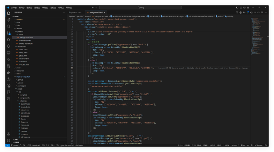
Task: Go back with the left arrow
Action: (93, 8)
